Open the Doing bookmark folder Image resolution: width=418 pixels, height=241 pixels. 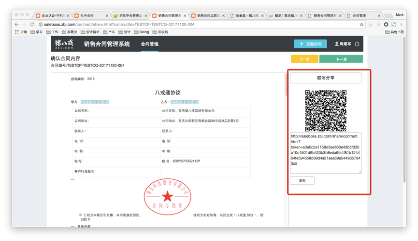[x=142, y=32]
